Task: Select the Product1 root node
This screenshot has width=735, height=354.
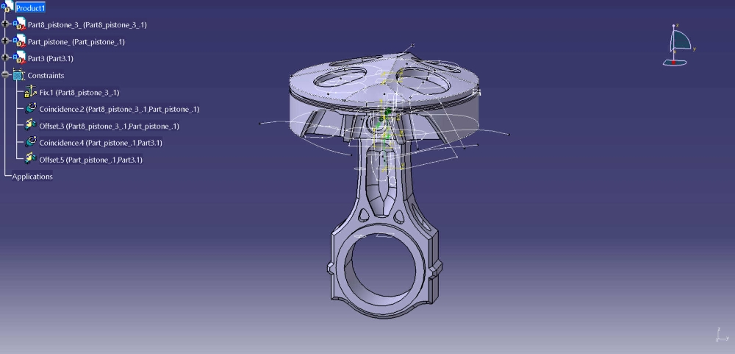Action: [30, 8]
